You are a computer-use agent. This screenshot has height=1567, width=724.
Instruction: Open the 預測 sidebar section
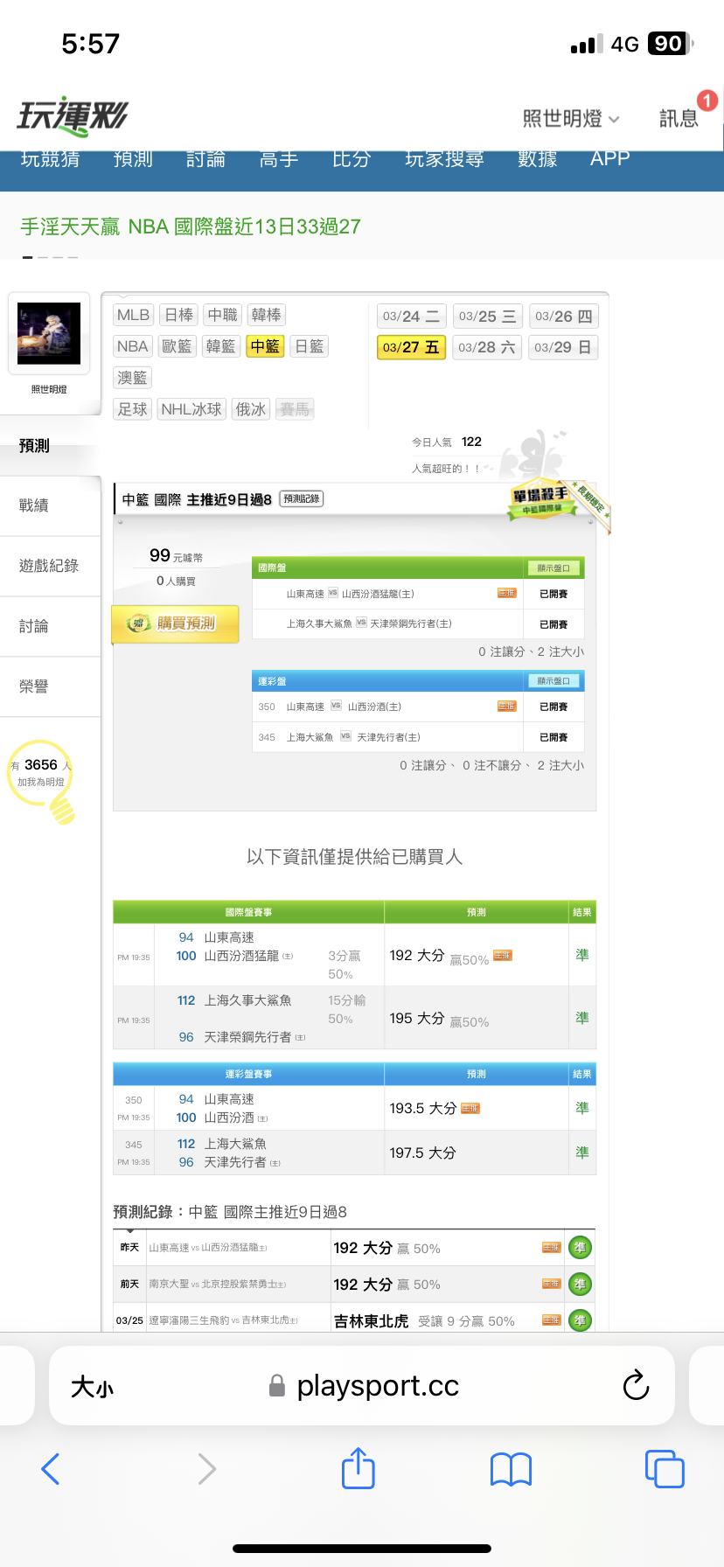pyautogui.click(x=51, y=446)
